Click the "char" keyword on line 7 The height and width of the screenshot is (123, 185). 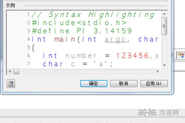[x=53, y=64]
